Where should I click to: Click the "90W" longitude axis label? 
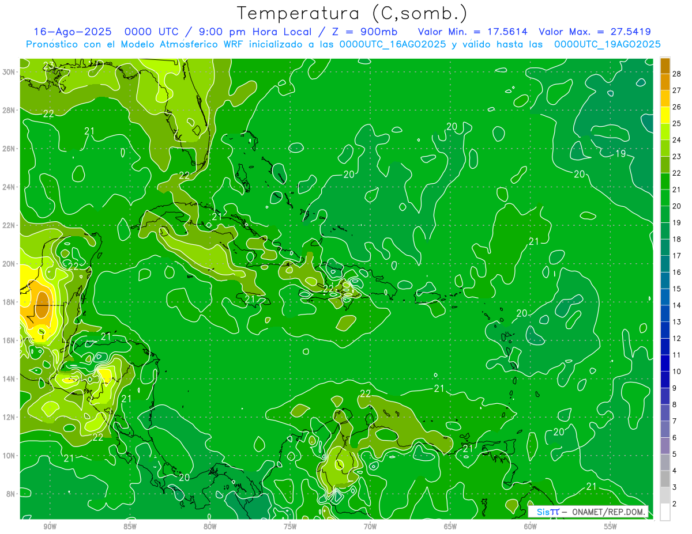50,527
